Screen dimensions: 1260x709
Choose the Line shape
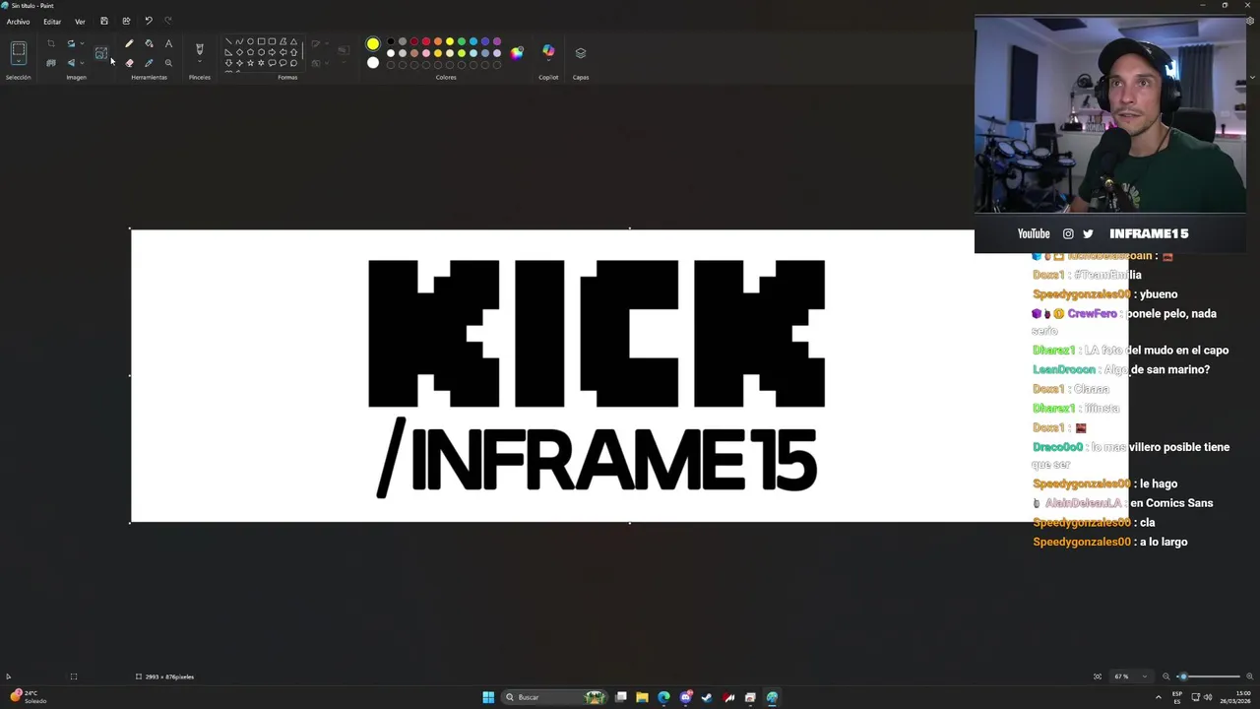[x=228, y=41]
